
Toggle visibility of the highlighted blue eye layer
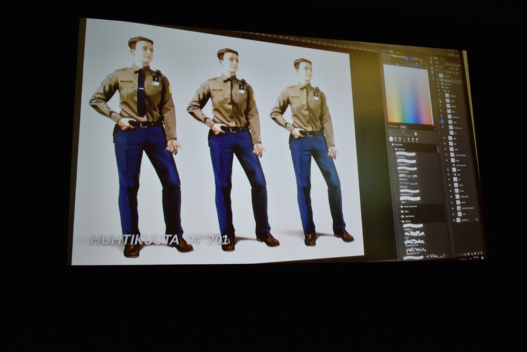tap(442, 122)
